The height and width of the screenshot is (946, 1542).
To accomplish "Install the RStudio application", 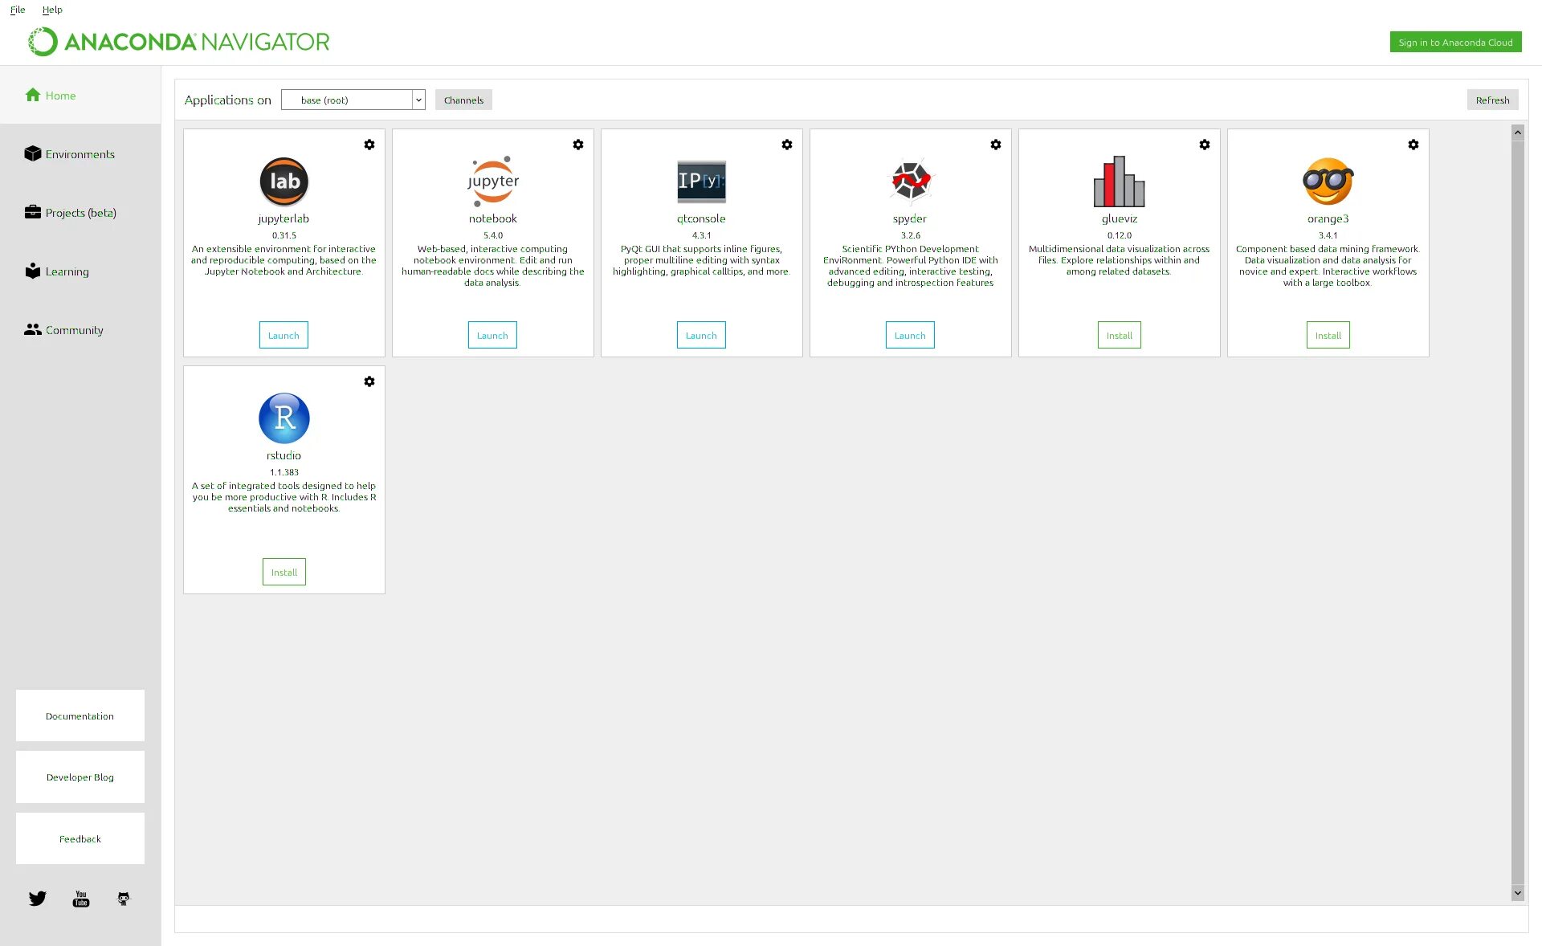I will pyautogui.click(x=283, y=572).
